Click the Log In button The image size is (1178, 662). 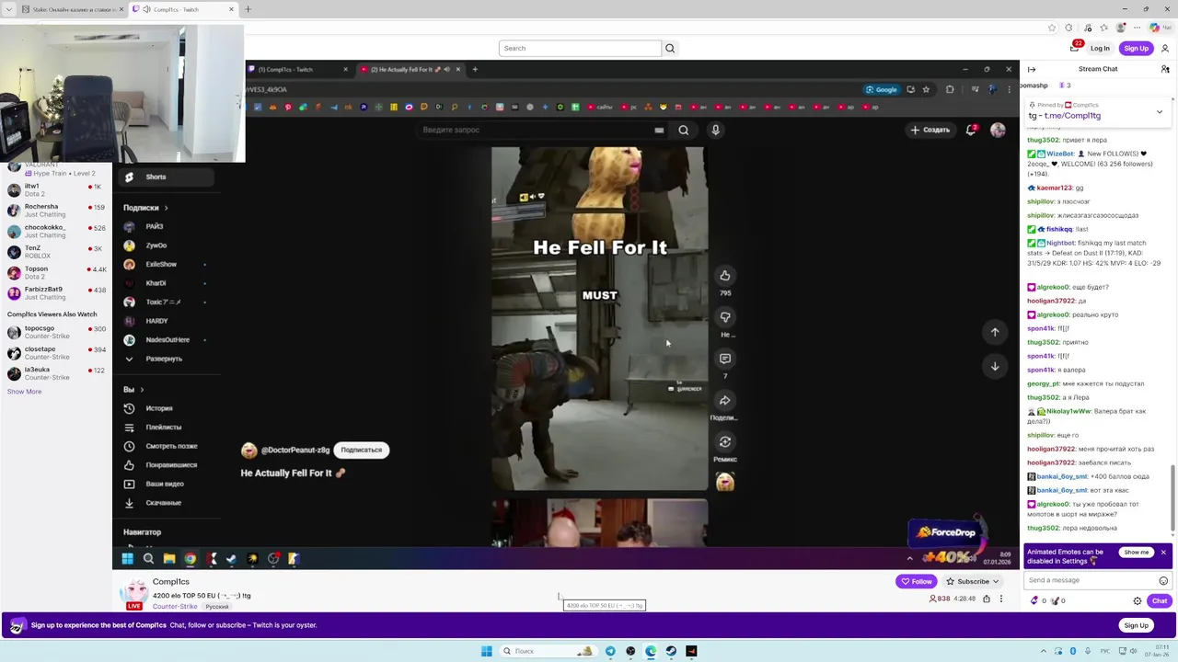[1100, 48]
